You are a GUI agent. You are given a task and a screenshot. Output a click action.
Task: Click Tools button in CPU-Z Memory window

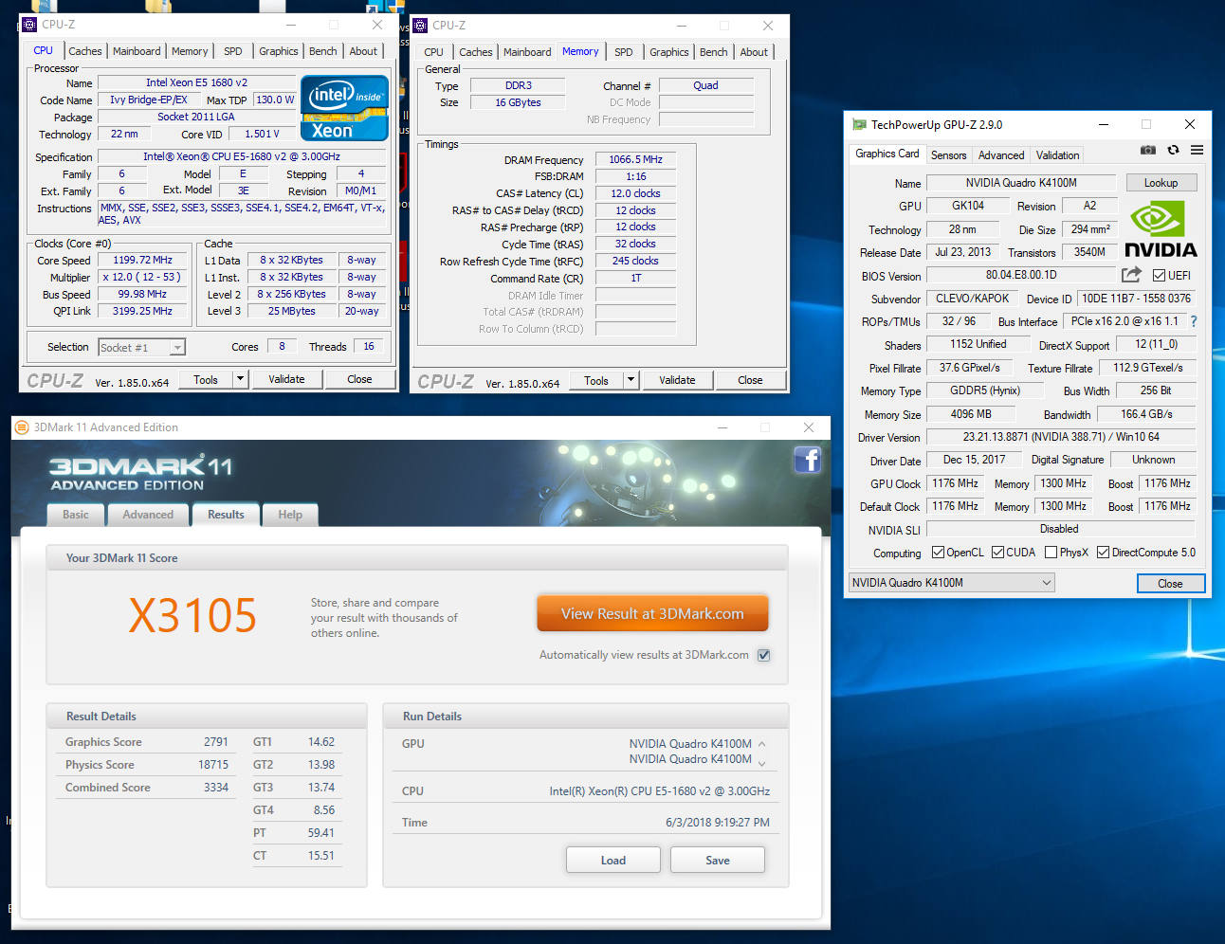coord(596,380)
